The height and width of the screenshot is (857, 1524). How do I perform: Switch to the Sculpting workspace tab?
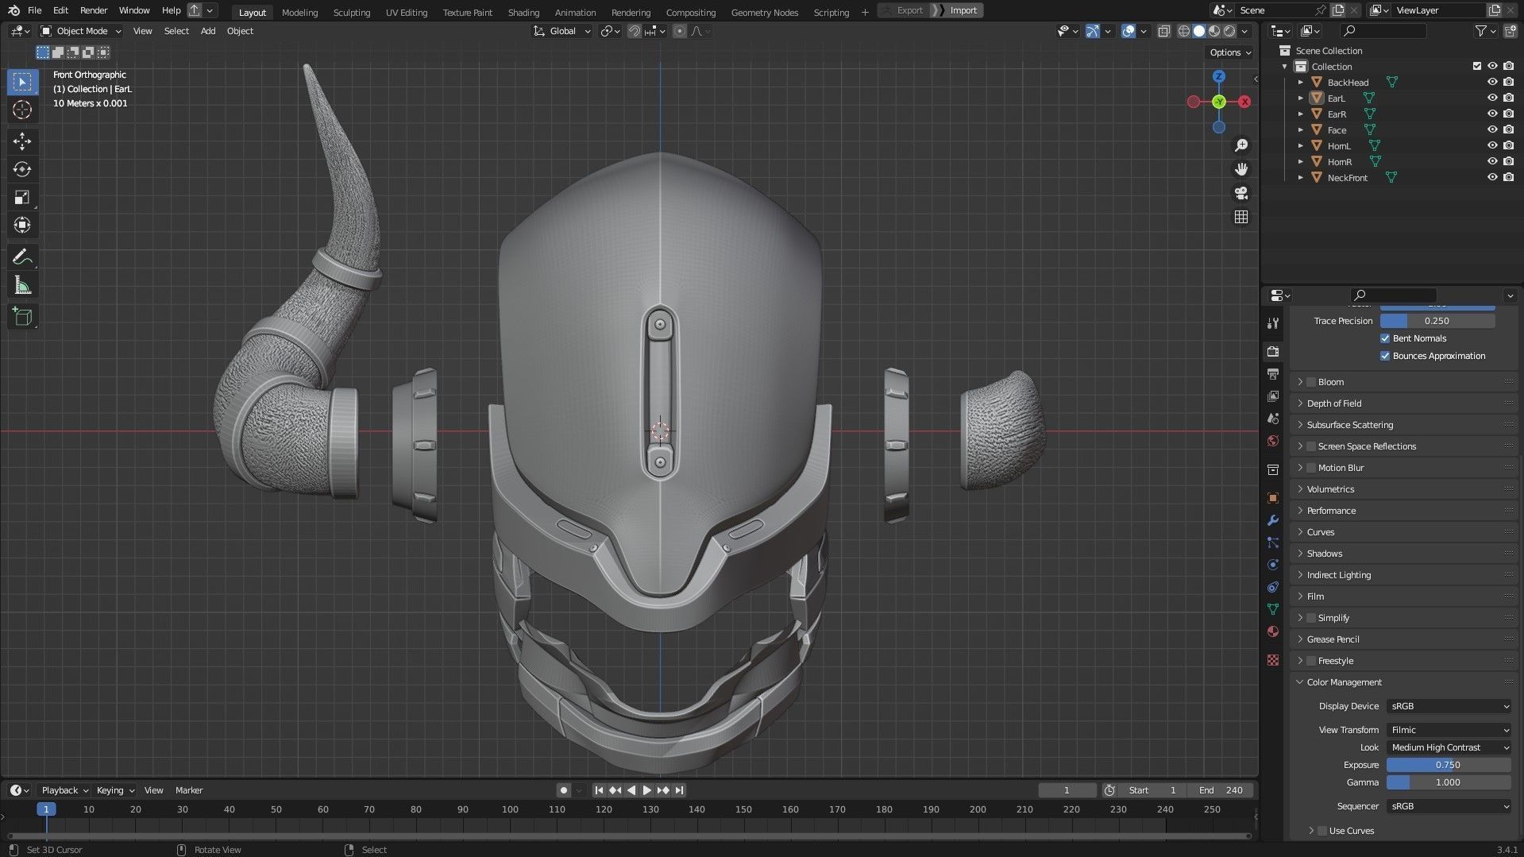coord(351,13)
